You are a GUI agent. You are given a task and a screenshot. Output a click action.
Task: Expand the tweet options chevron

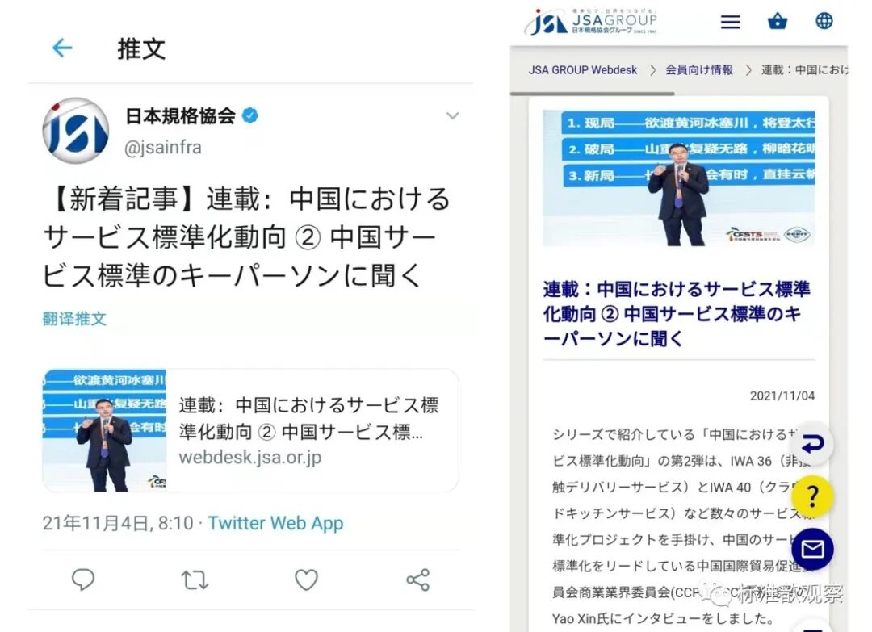pyautogui.click(x=453, y=115)
